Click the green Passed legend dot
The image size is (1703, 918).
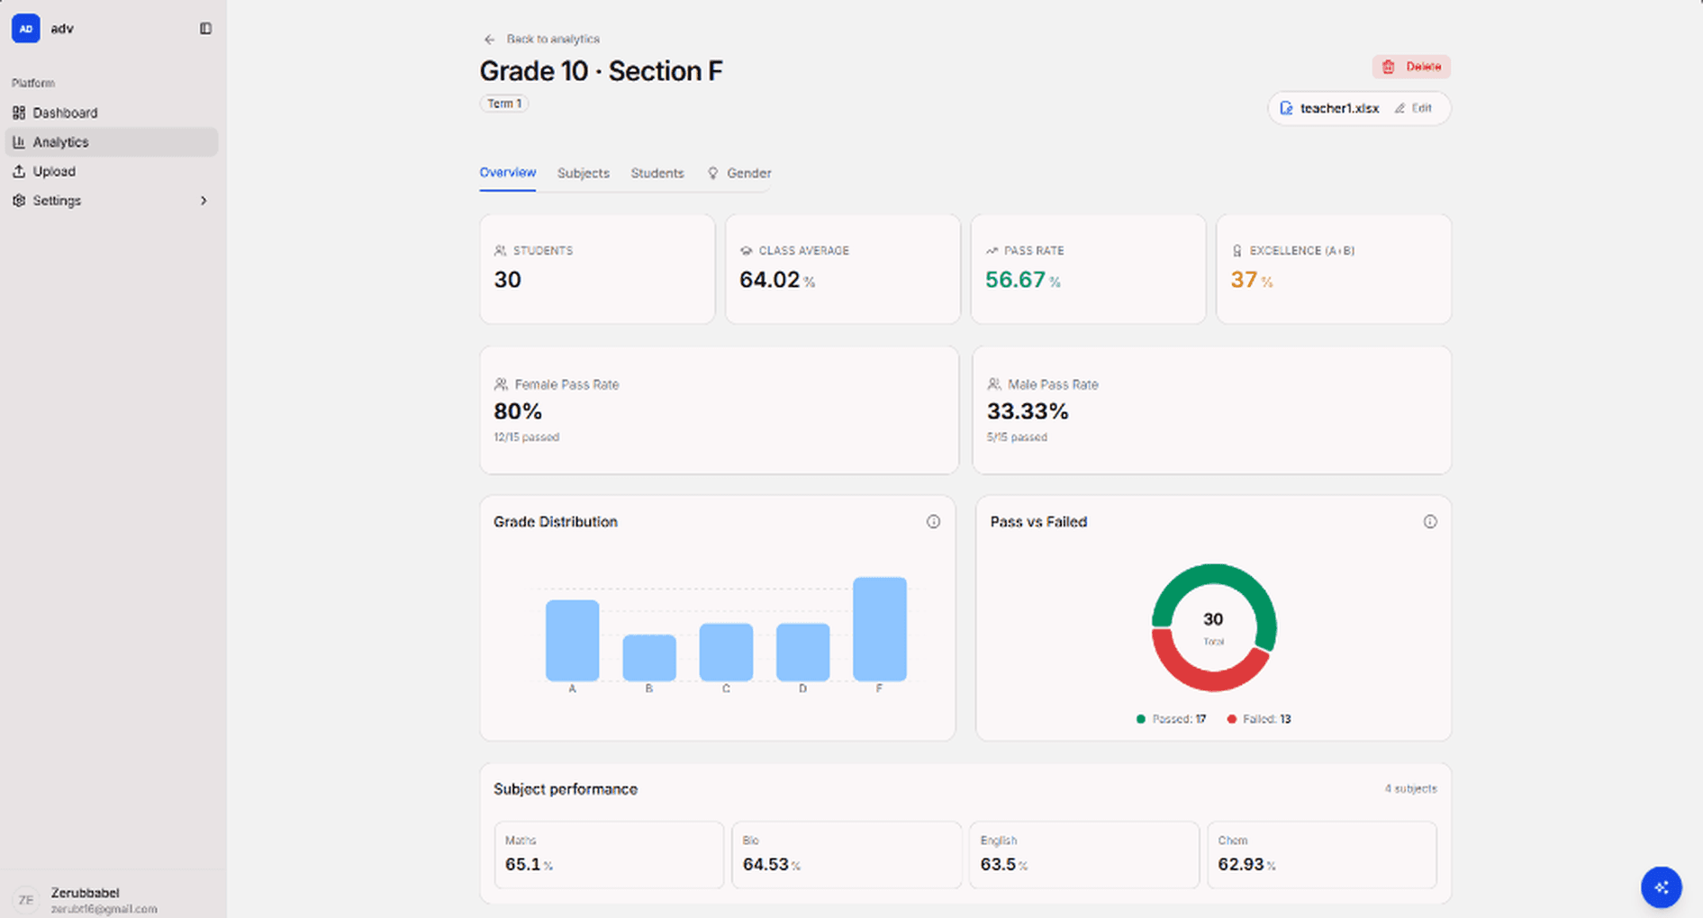(1141, 719)
